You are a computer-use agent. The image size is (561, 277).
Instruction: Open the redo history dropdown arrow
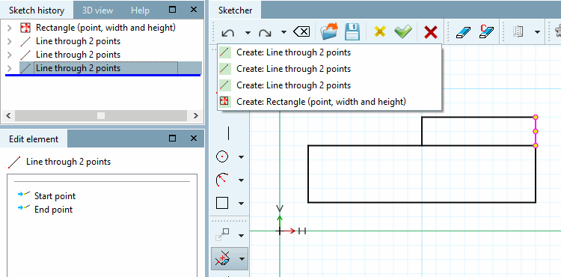point(283,33)
